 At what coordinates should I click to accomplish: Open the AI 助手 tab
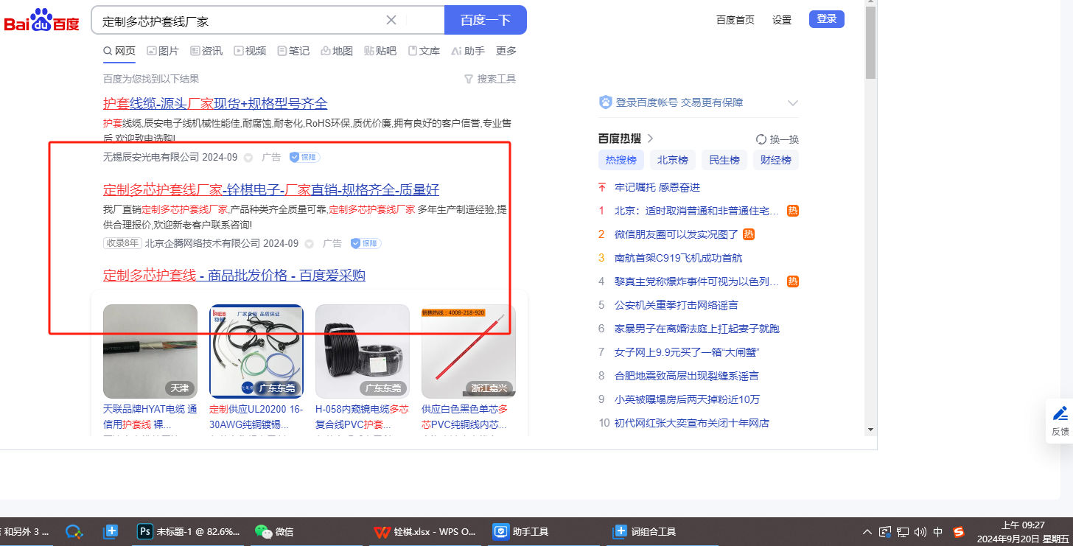(468, 51)
